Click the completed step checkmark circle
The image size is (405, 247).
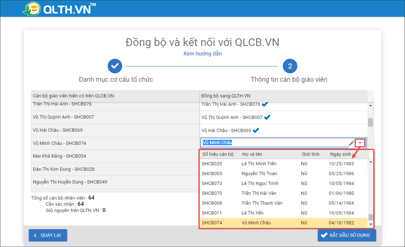click(x=115, y=66)
